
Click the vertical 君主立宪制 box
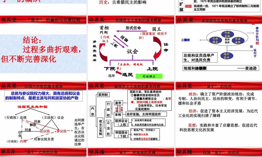[x=100, y=128]
